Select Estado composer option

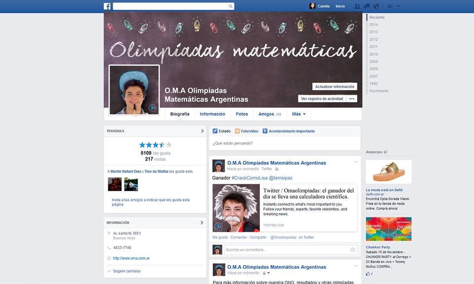[222, 131]
